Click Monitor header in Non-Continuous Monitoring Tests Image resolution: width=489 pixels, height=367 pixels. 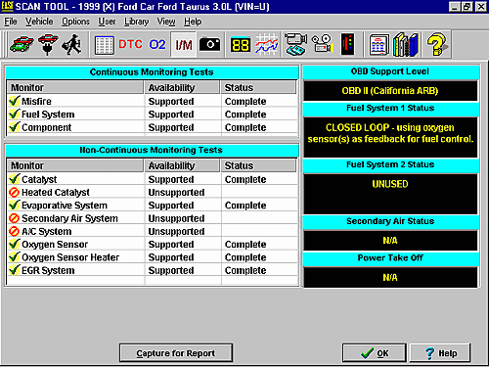coord(75,165)
